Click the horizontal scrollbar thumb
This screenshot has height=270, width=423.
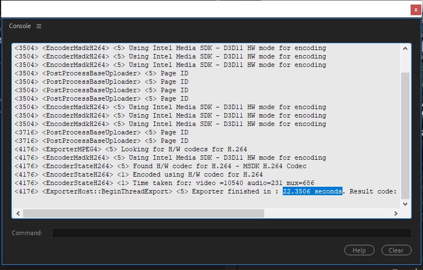click(x=144, y=214)
